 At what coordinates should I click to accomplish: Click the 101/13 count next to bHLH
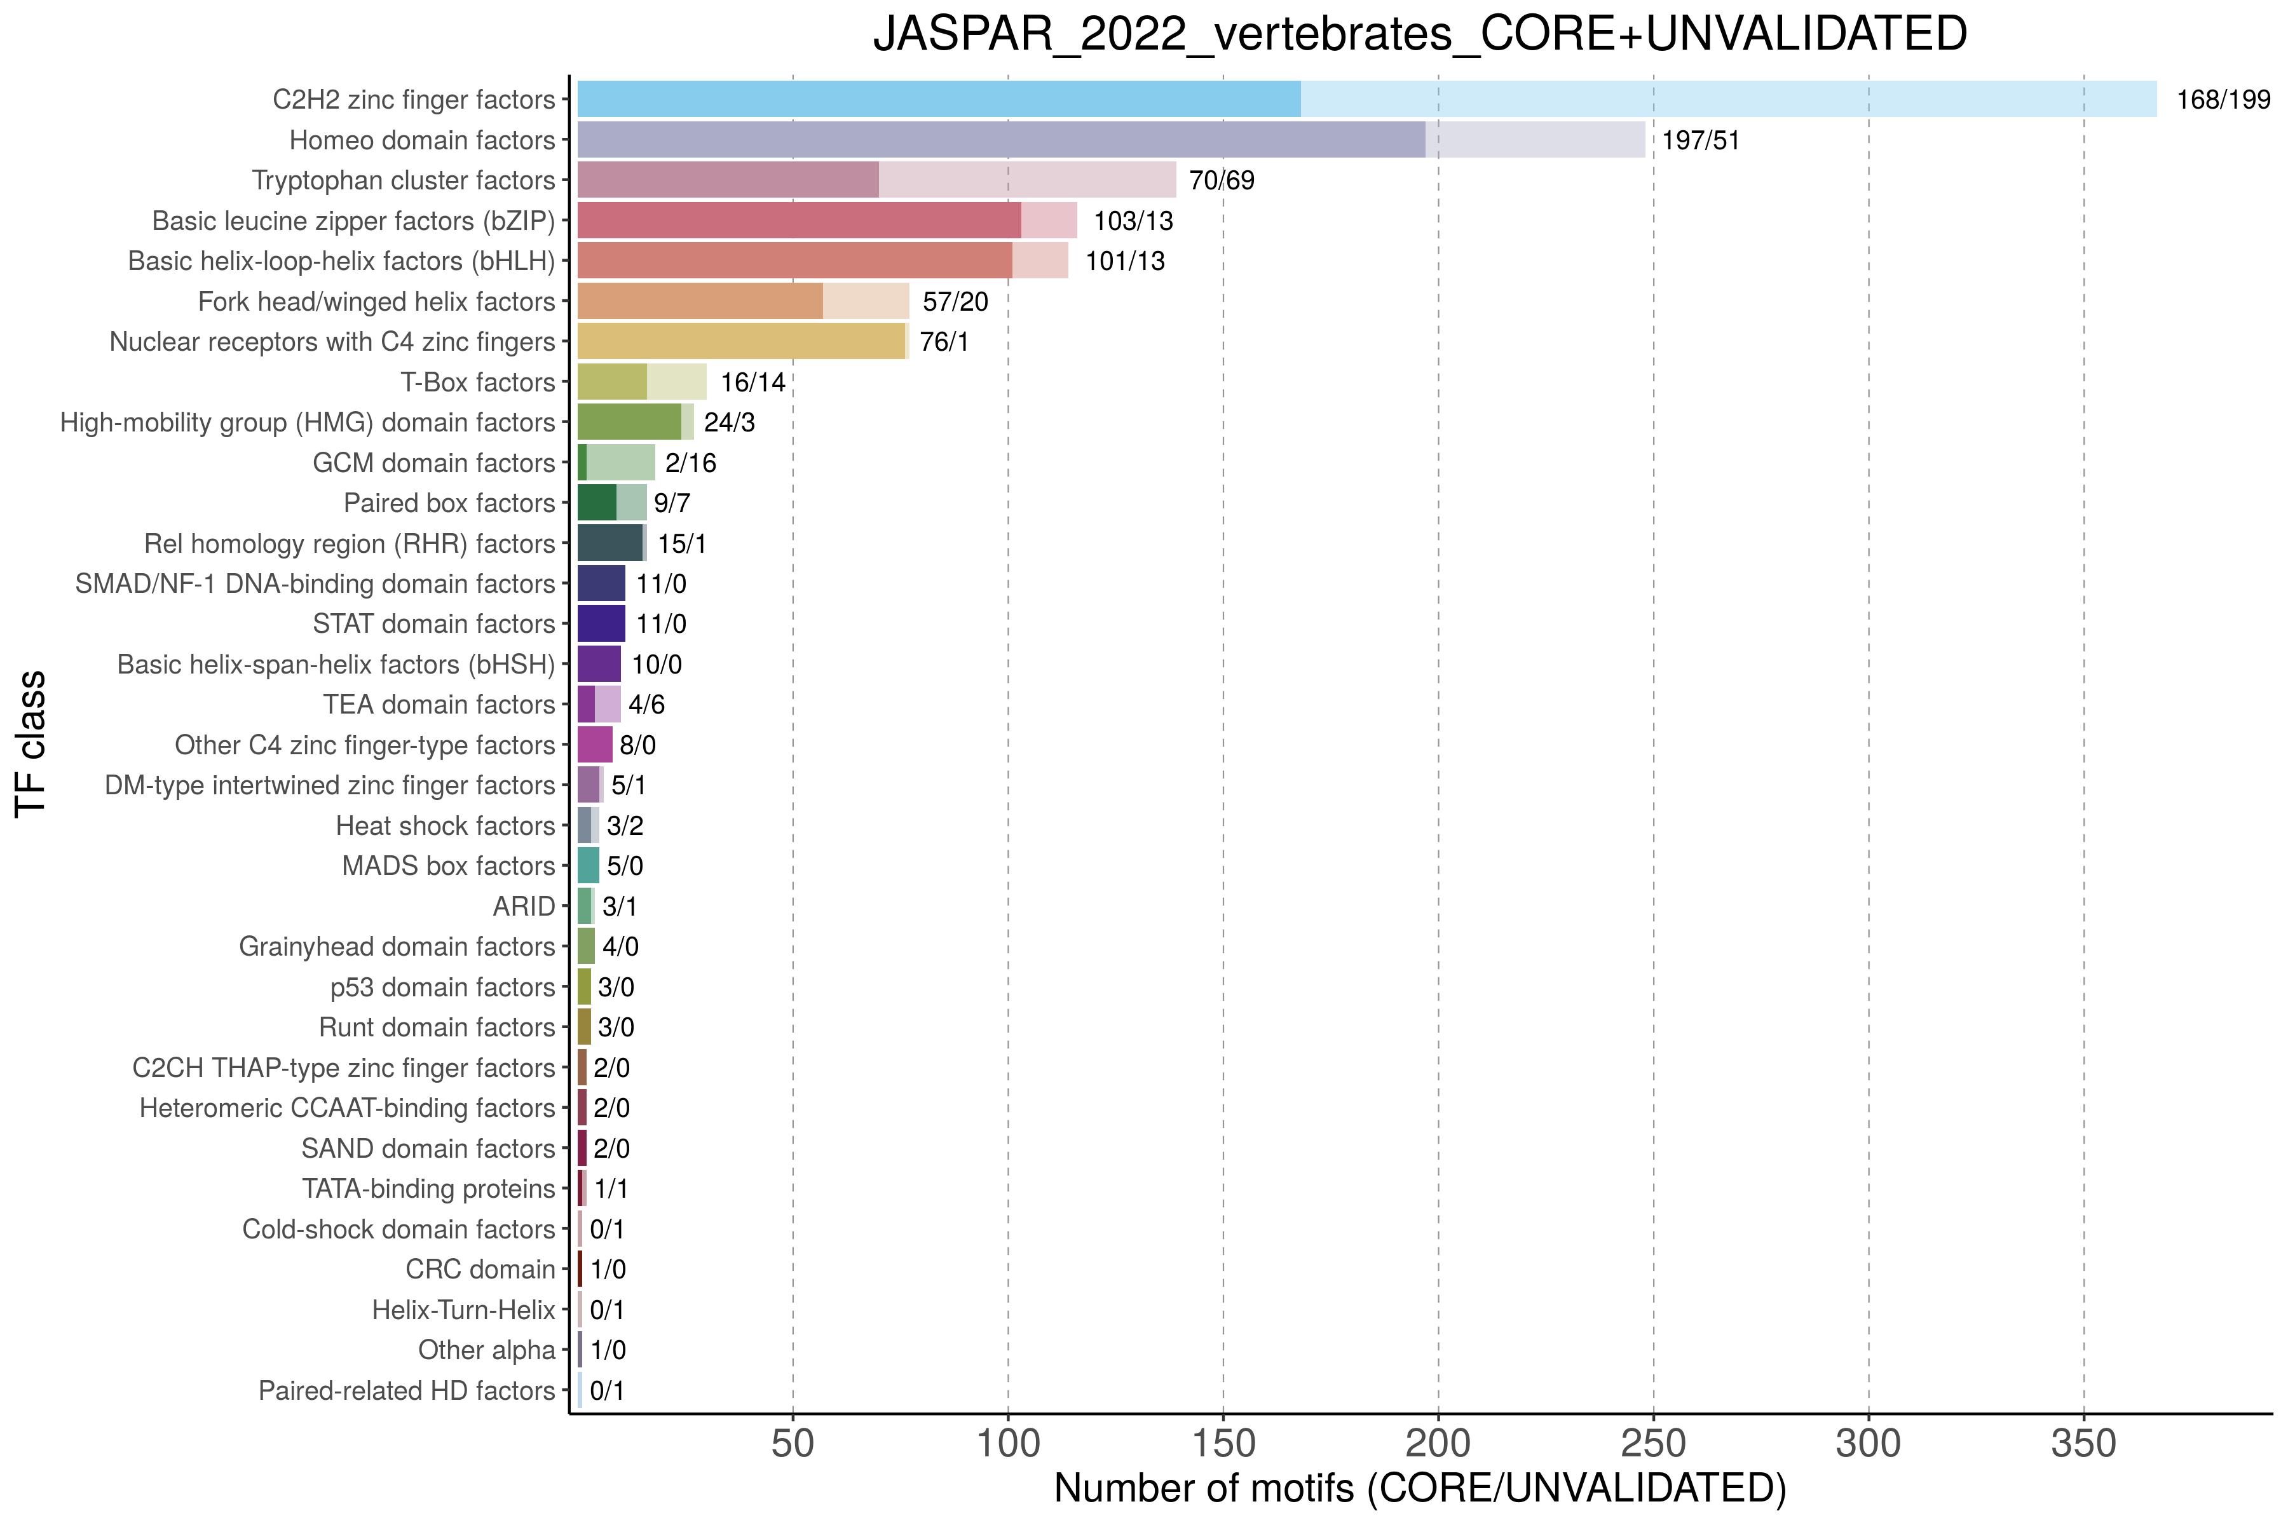coord(1124,261)
